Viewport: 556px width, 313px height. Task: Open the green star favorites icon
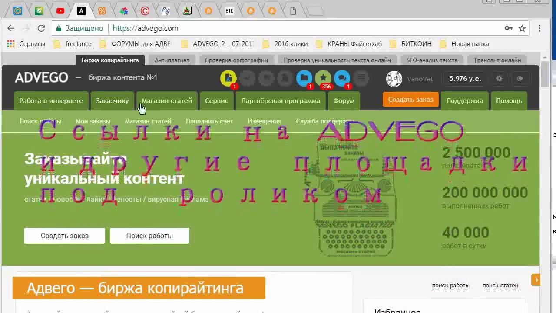tap(323, 78)
